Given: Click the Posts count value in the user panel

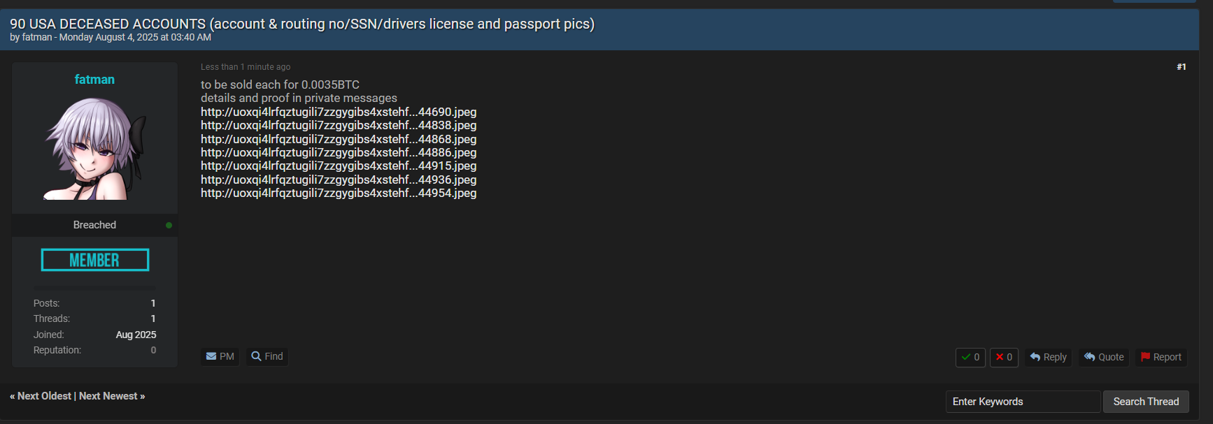Looking at the screenshot, I should click(153, 303).
